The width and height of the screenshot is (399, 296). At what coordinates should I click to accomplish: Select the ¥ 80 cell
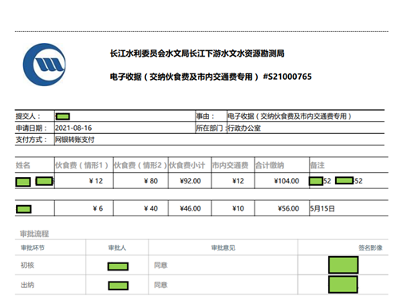click(151, 181)
